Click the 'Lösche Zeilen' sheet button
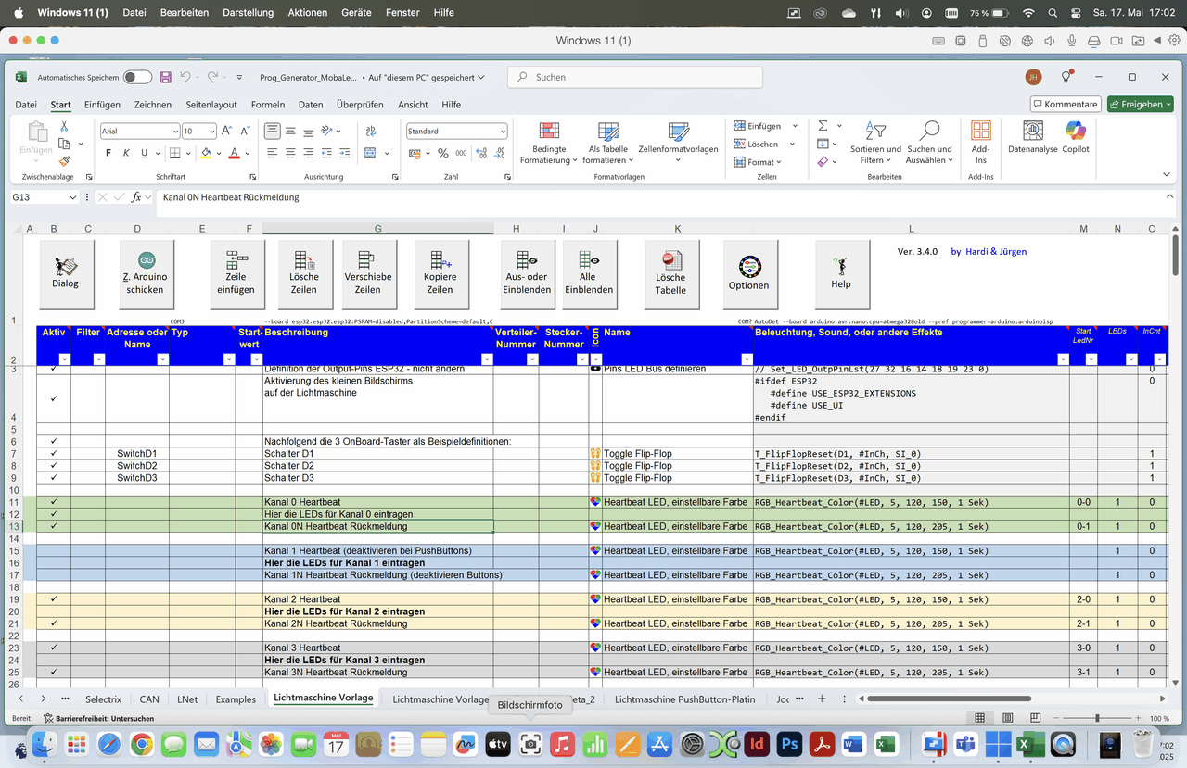This screenshot has height=768, width=1187. pyautogui.click(x=303, y=273)
